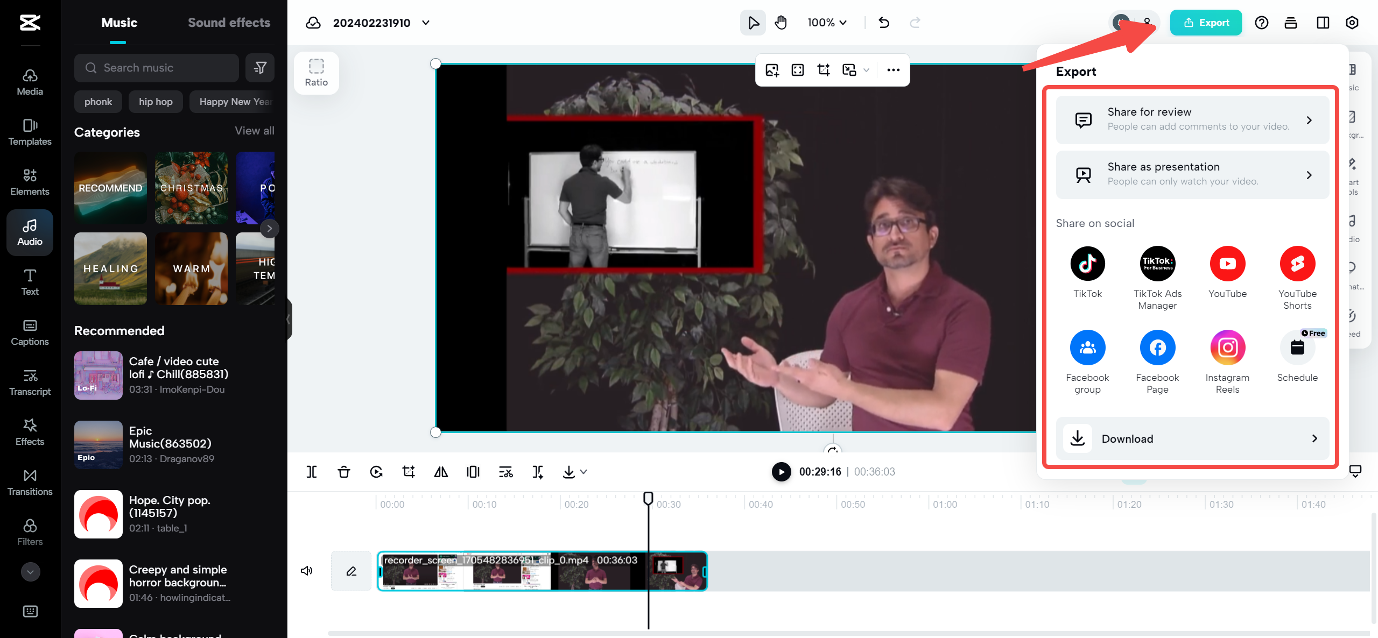Viewport: 1378px width, 638px height.
Task: Delete the selected clip using the trash icon
Action: (x=343, y=472)
